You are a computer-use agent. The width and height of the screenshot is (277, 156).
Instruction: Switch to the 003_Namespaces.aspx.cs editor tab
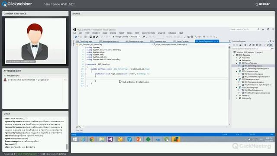(x=109, y=42)
